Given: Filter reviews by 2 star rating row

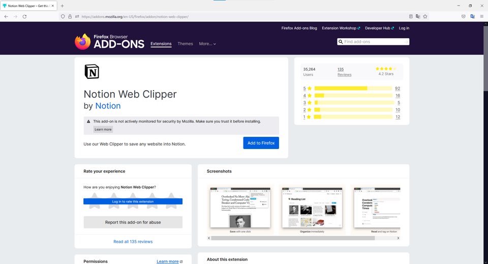Looking at the screenshot, I should 352,110.
